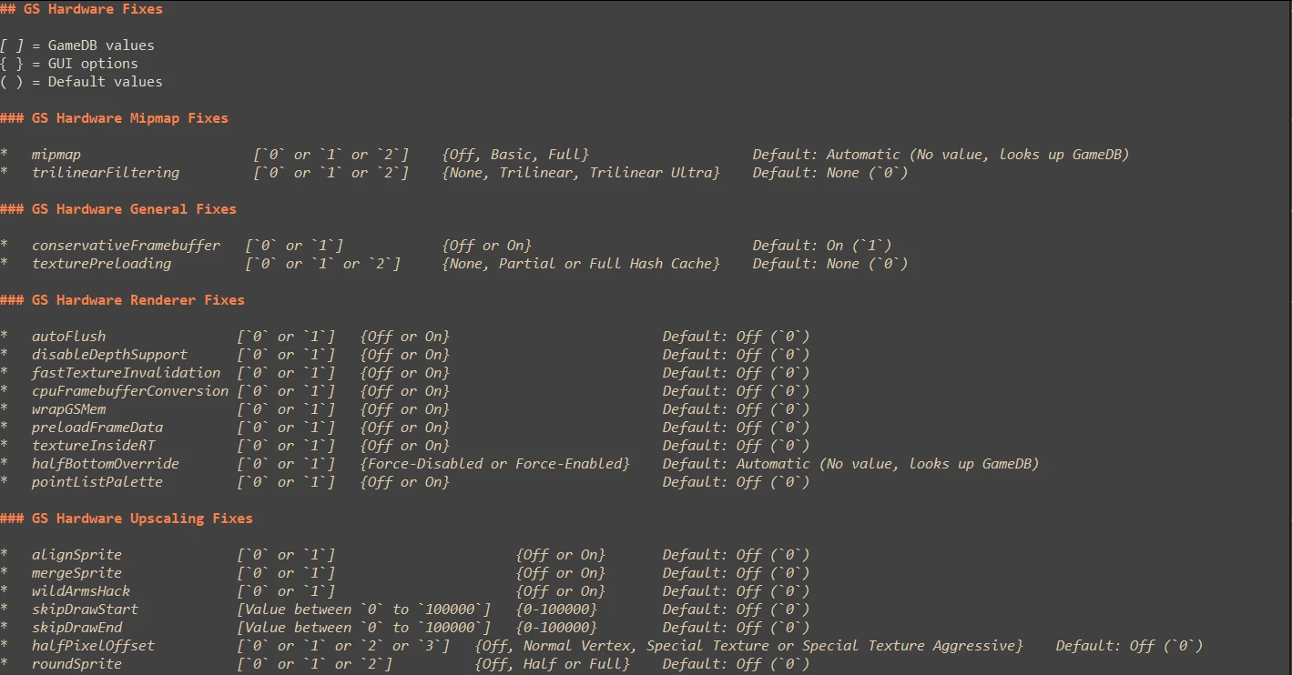
Task: Click the 'wildArmsHack' option name
Action: pyautogui.click(x=81, y=591)
